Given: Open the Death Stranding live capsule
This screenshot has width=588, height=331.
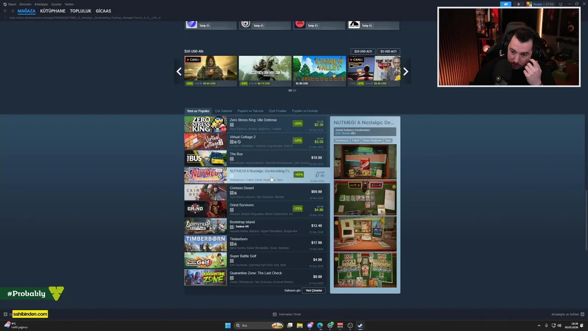Looking at the screenshot, I should click(211, 71).
